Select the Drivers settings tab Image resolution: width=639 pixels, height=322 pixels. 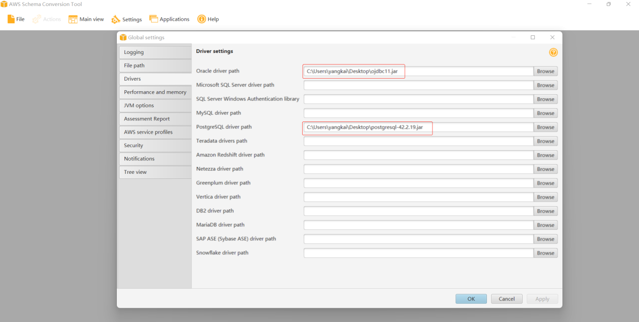click(x=155, y=79)
